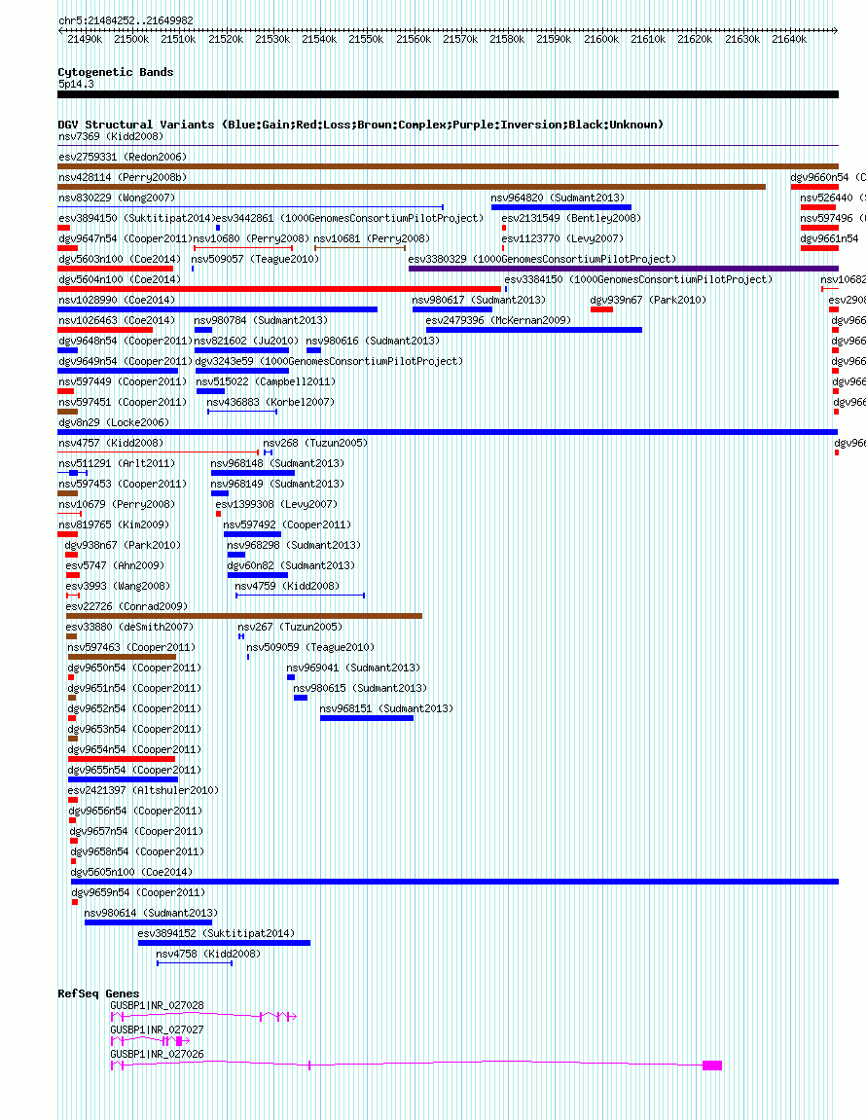Click the brown bar under esv2759331
The width and height of the screenshot is (866, 1120).
point(448,166)
